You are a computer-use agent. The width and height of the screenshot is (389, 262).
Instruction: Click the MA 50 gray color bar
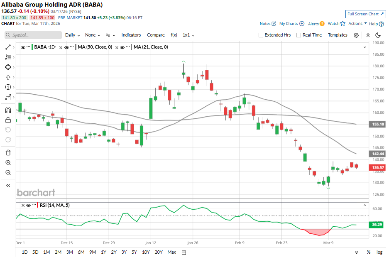[76, 47]
